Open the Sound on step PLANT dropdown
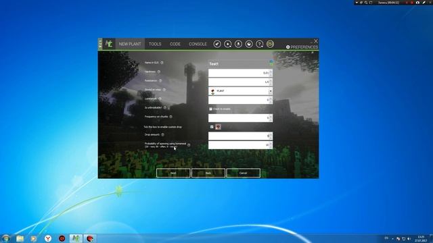Screen dimensions: 433x243 tap(240, 91)
